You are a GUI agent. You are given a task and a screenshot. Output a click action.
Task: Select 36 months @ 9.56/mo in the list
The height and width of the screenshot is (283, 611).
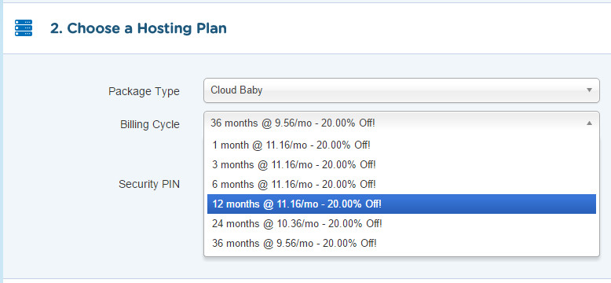401,243
